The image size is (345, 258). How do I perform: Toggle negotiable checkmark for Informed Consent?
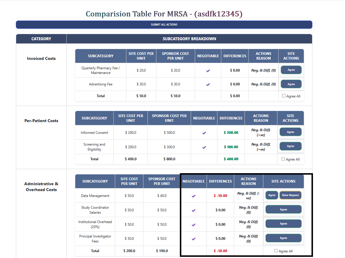[x=204, y=133]
